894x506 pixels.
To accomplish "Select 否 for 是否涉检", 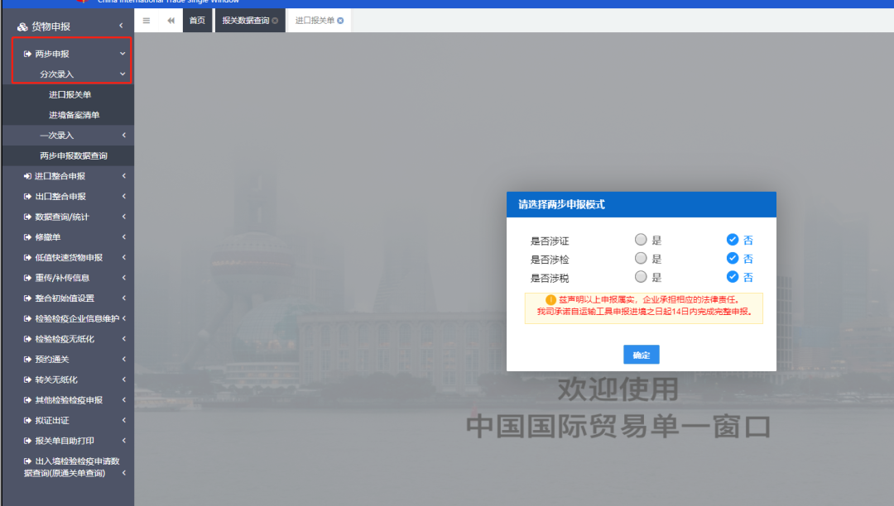I will click(x=733, y=259).
